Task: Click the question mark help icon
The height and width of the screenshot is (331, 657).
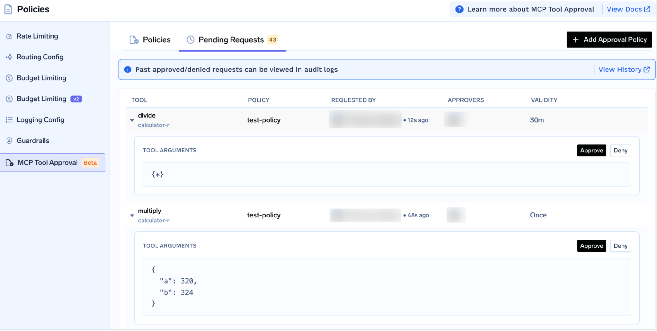Action: [459, 9]
